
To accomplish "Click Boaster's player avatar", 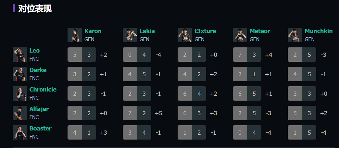I will coord(20,132).
